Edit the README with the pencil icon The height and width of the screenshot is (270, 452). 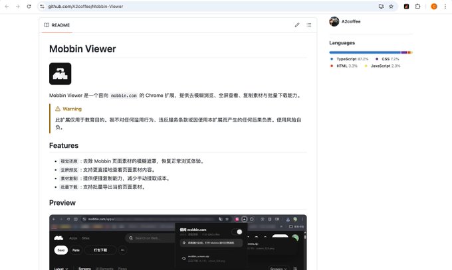(297, 25)
